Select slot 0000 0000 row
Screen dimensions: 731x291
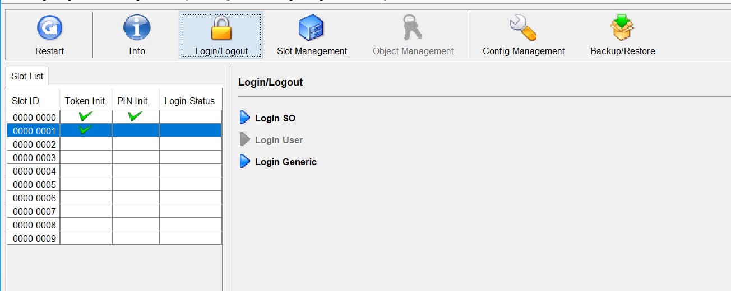(x=114, y=117)
